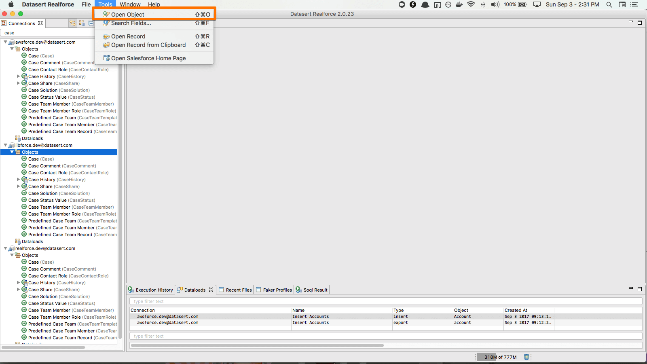647x364 pixels.
Task: Expand Case History under libforce Objects
Action: 18,180
